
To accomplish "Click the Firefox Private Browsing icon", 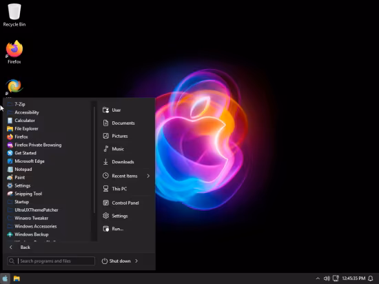I will 10,145.
